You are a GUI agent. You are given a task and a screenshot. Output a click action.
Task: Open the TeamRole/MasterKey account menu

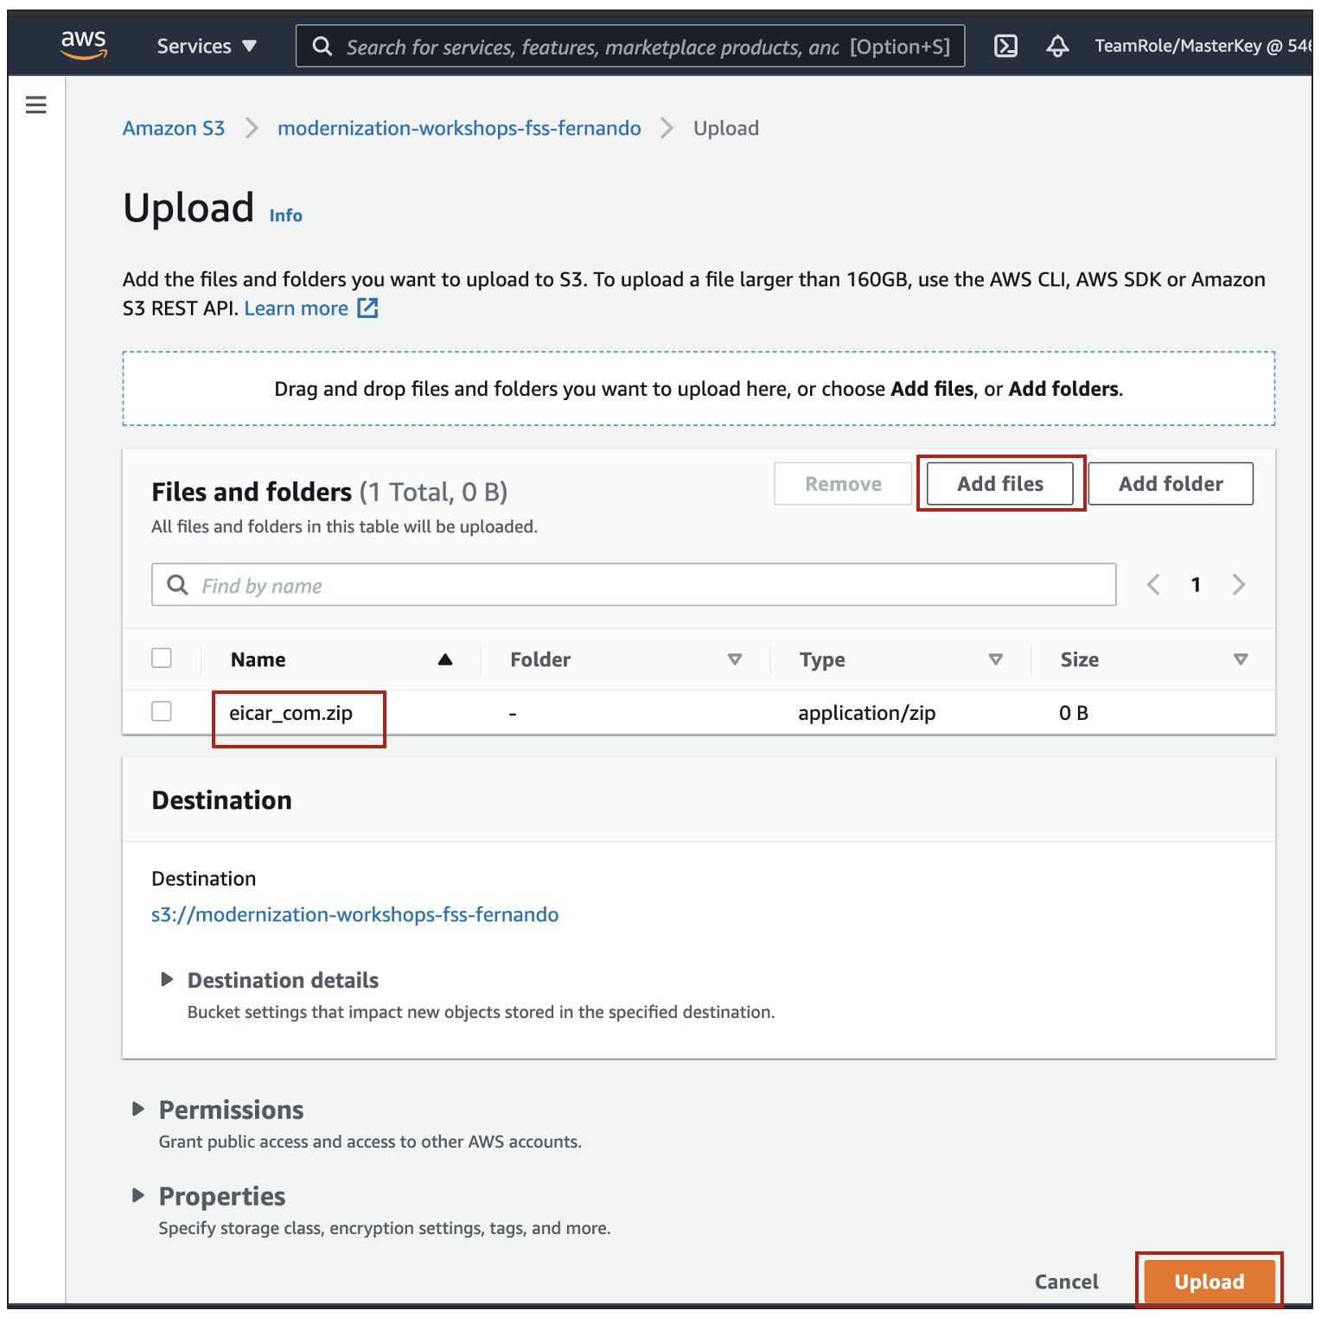[1203, 46]
